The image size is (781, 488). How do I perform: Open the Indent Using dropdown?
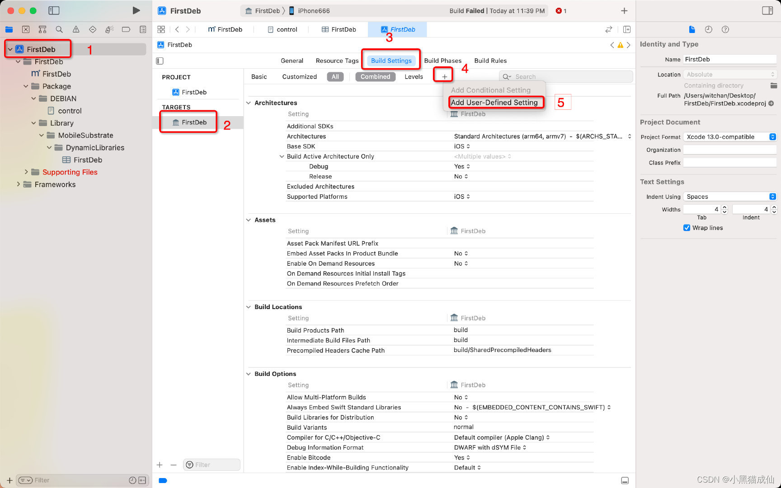729,197
